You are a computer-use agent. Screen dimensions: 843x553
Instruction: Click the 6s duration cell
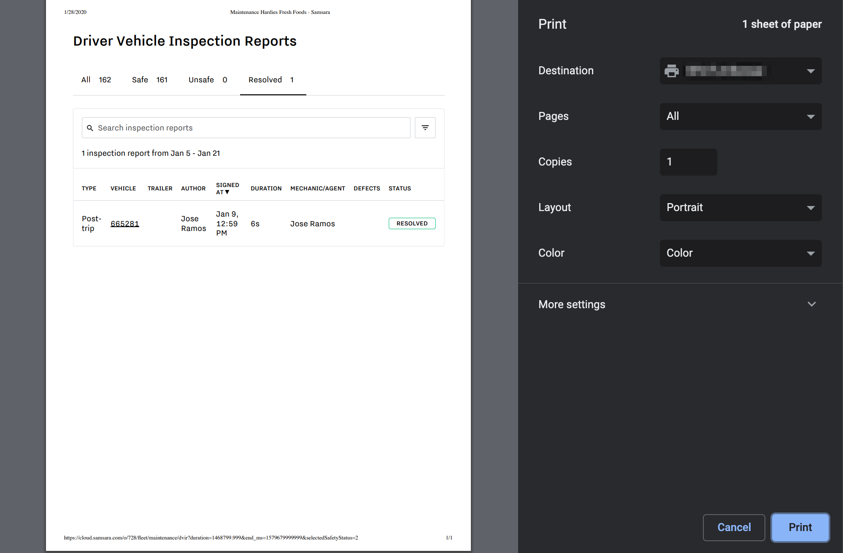tap(255, 224)
